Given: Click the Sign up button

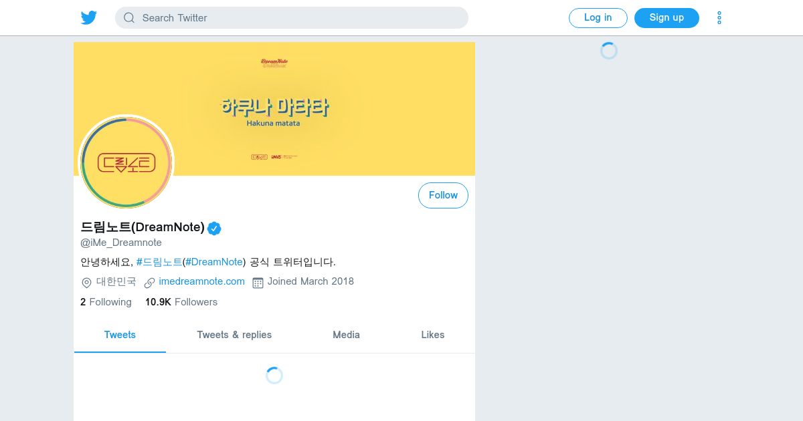Looking at the screenshot, I should 666,18.
